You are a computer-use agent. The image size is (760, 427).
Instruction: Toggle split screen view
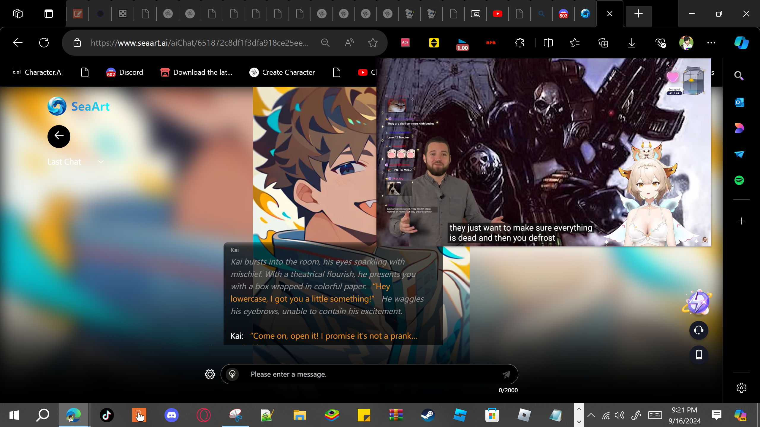[x=548, y=43]
